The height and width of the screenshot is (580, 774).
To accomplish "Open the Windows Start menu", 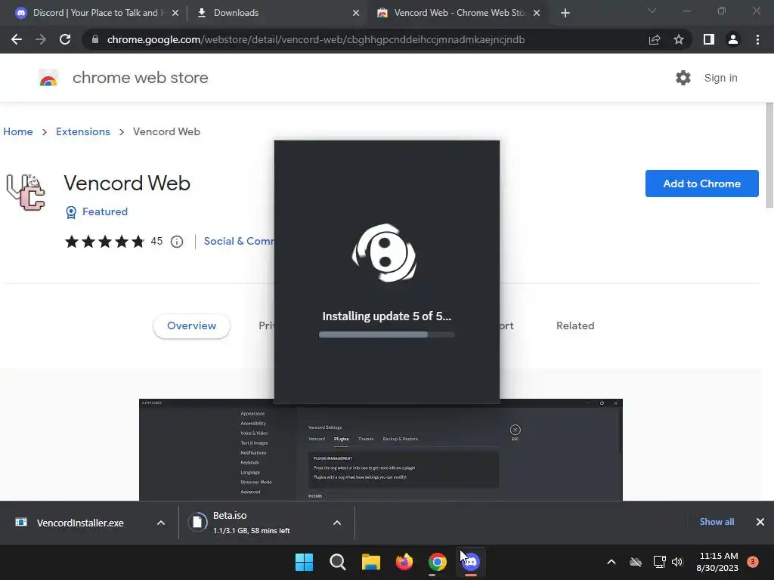I will coord(304,562).
